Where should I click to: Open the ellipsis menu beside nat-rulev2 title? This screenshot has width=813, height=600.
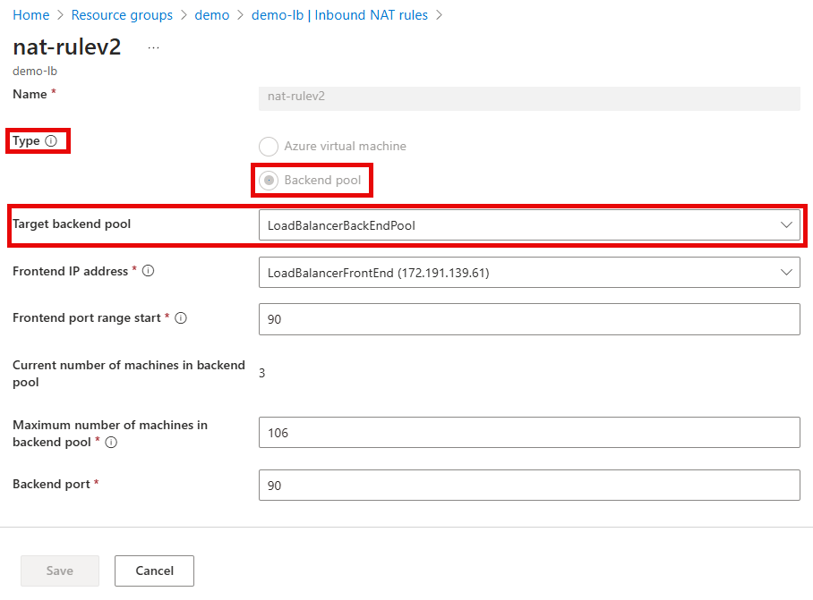152,46
